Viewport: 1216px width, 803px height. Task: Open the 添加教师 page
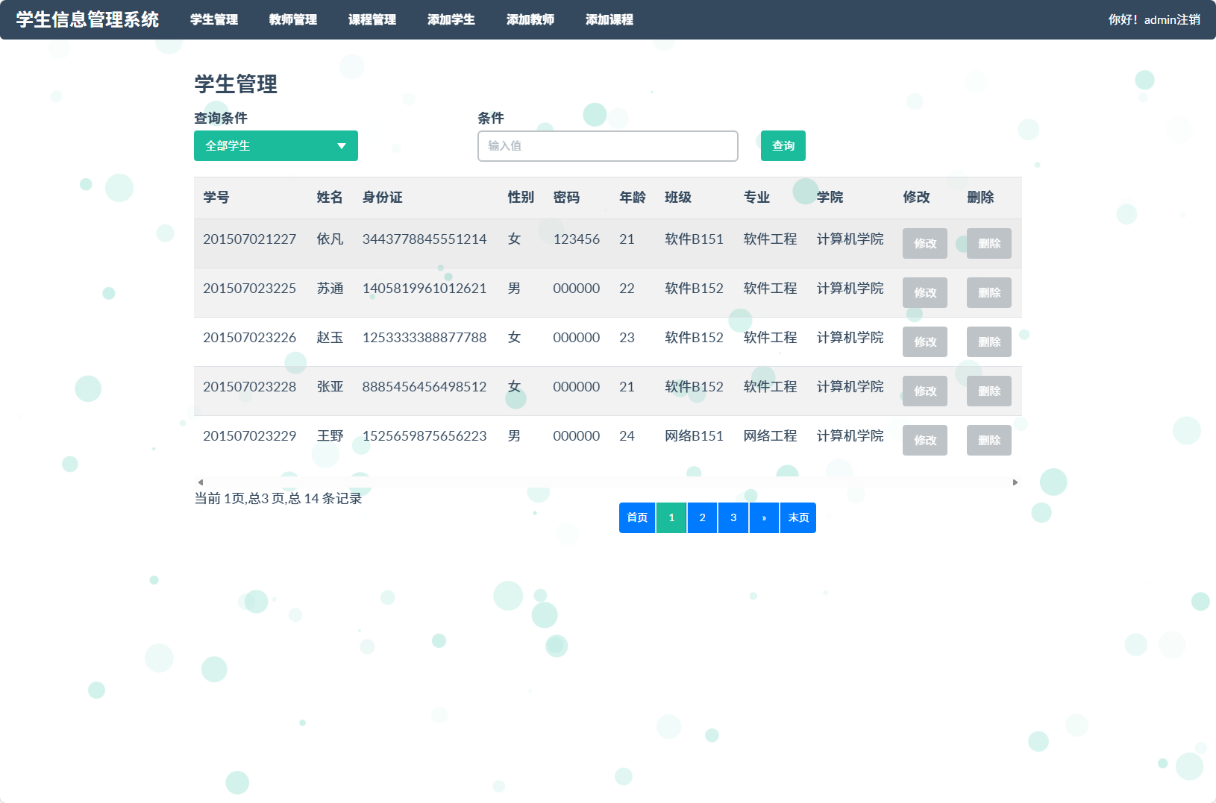click(x=530, y=19)
